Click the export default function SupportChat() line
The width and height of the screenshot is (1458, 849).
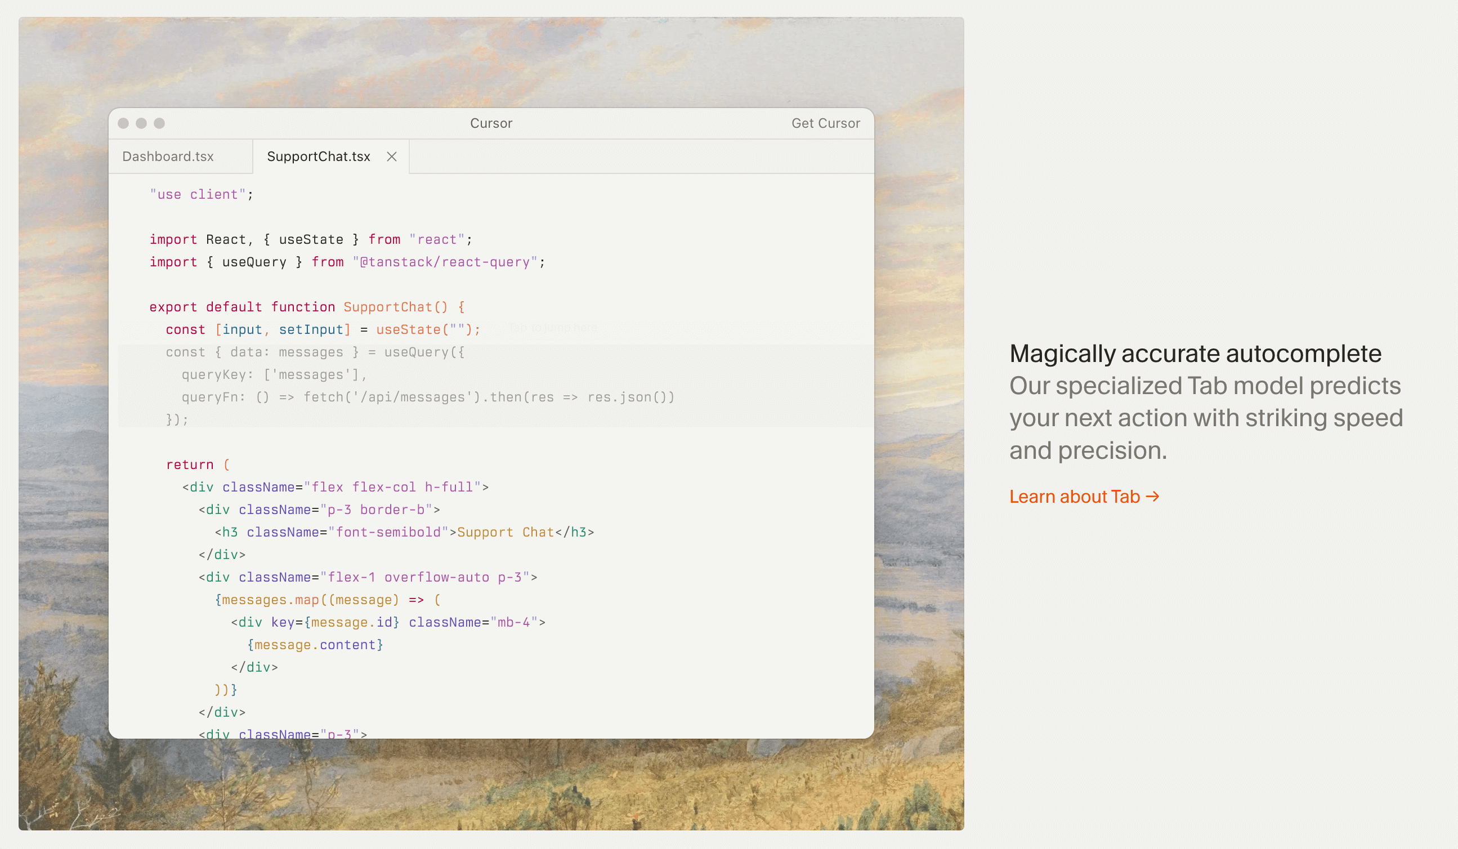[x=307, y=307]
